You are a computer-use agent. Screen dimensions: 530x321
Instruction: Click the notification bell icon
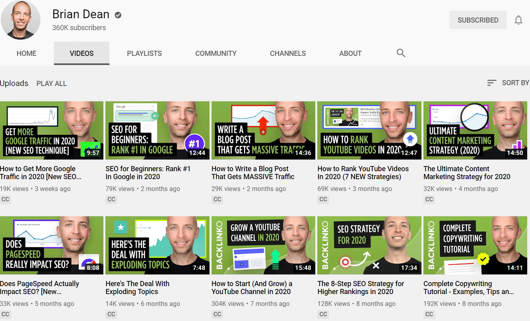(519, 20)
